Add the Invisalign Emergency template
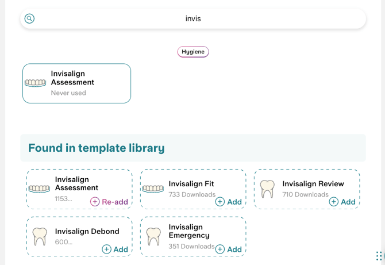Viewport: 385px width, 265px height. click(229, 249)
